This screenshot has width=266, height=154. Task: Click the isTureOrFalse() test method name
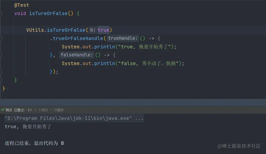48,13
